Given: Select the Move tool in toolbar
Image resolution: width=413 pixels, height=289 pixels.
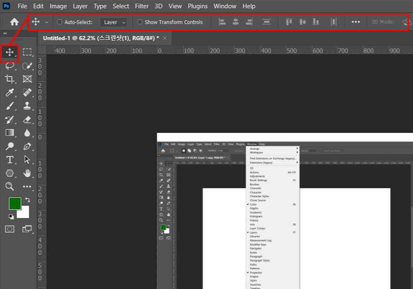Looking at the screenshot, I should click(x=10, y=52).
